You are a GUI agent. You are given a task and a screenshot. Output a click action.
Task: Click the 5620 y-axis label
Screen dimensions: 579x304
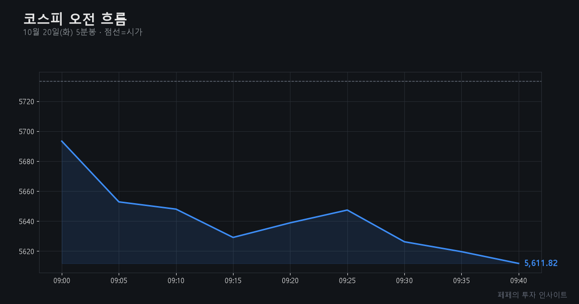pos(27,251)
